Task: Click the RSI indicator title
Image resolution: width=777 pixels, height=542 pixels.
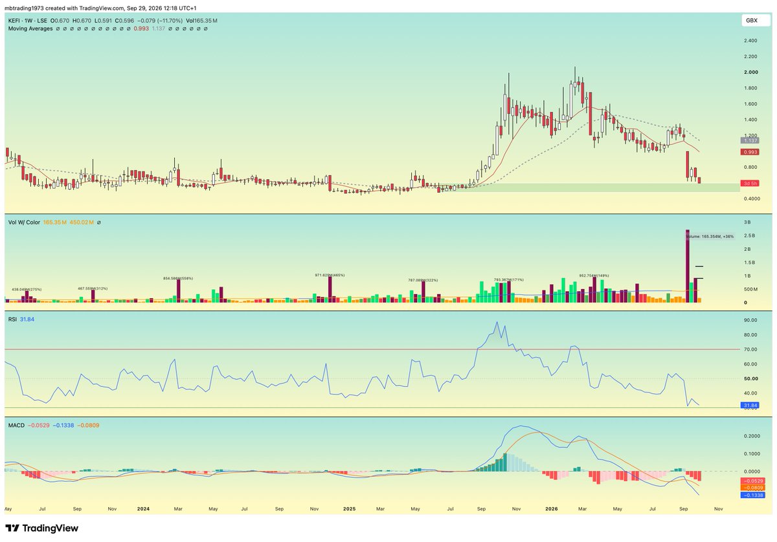Action: (x=12, y=319)
